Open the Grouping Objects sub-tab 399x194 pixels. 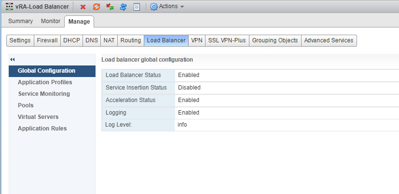tap(275, 40)
